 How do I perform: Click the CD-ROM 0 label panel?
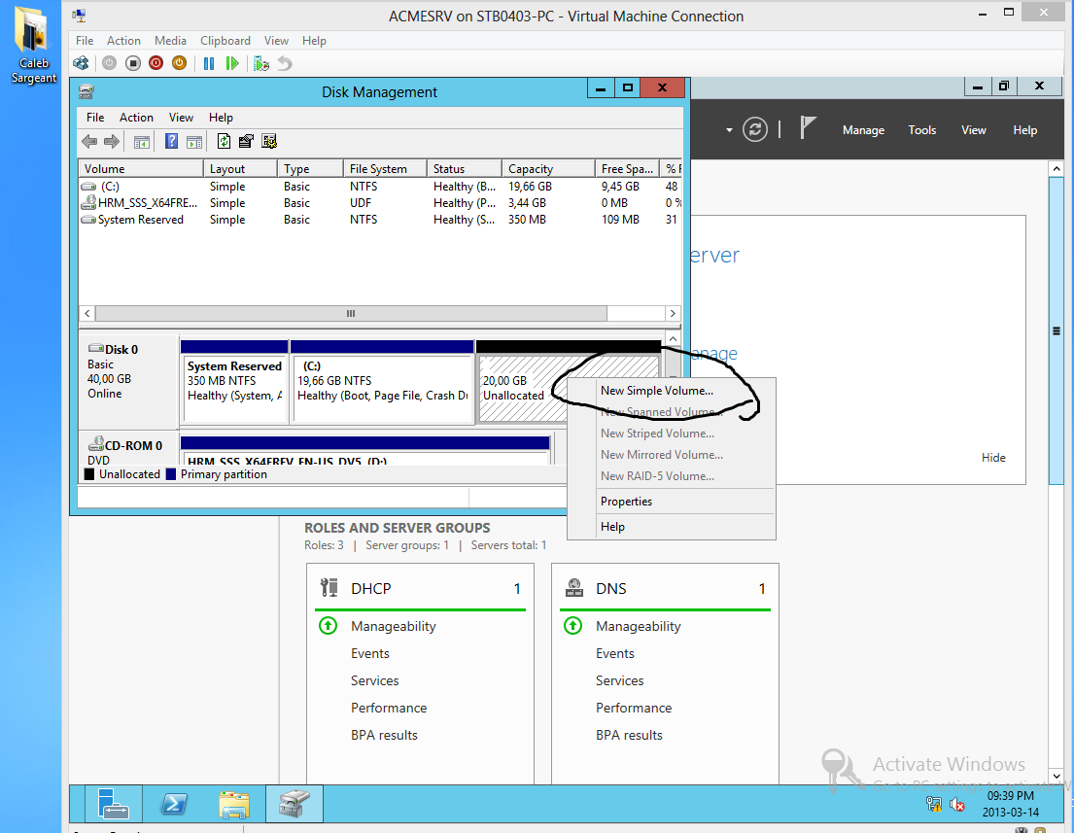pos(128,449)
